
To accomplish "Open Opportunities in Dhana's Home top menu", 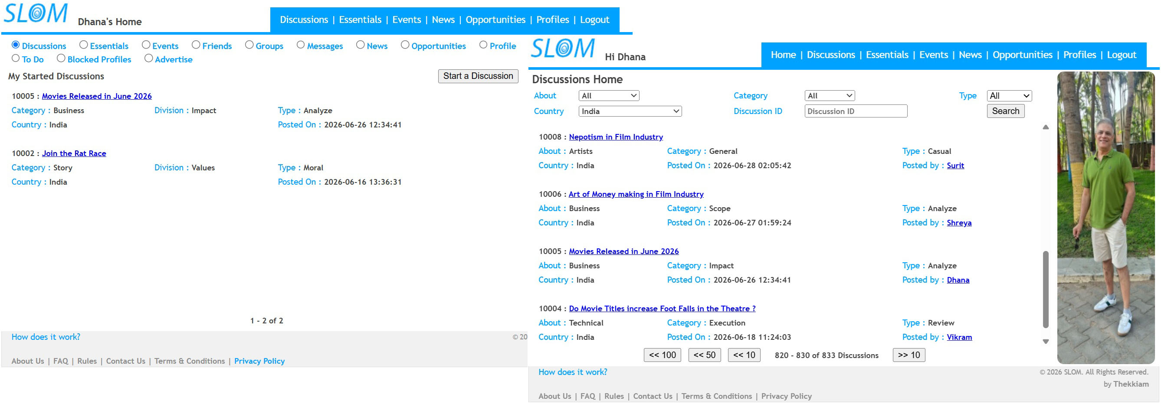I will point(495,20).
